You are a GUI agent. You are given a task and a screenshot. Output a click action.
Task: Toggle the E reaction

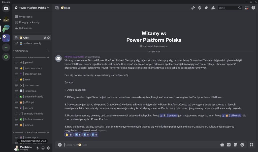pyautogui.click(x=86, y=135)
